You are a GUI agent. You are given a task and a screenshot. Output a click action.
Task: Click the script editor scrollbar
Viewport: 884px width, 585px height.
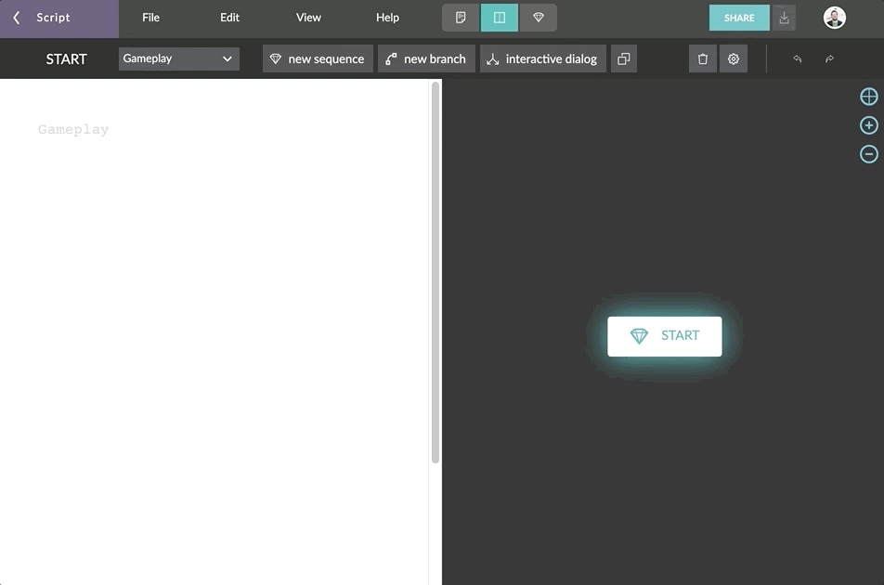click(x=435, y=273)
